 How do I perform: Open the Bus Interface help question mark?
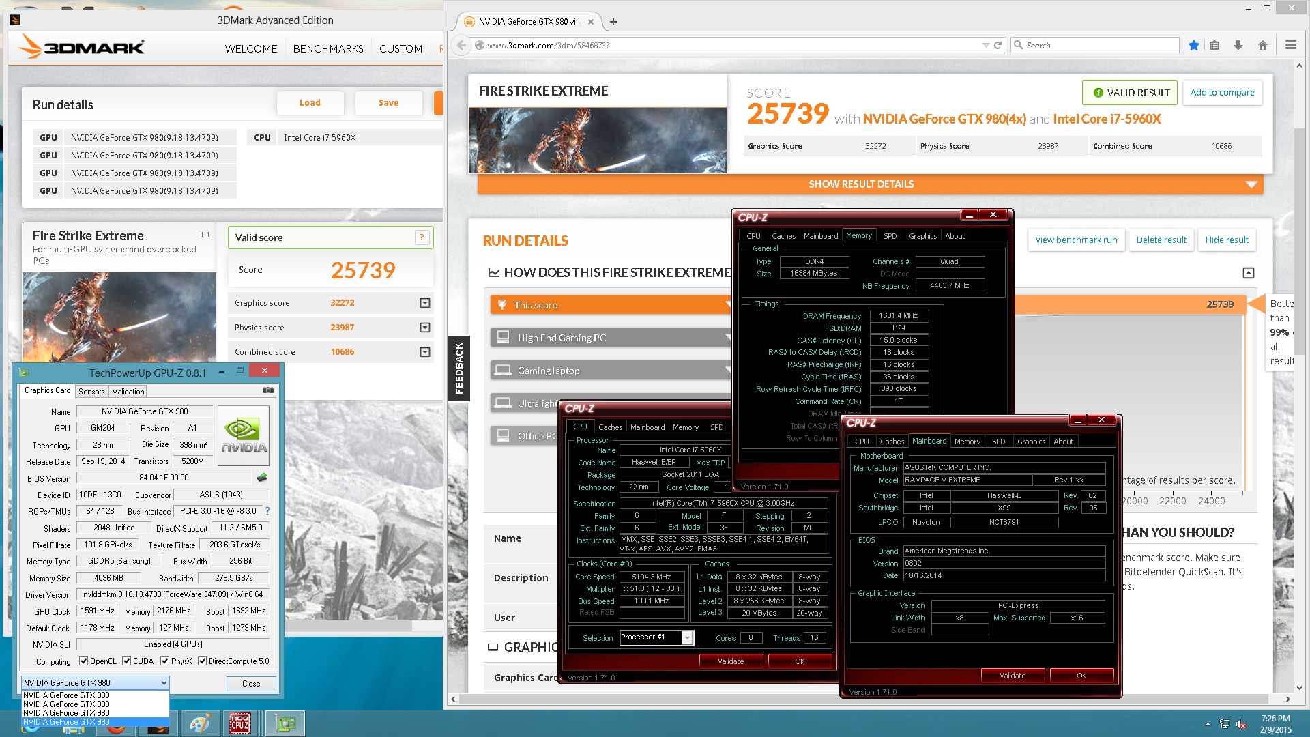(267, 510)
